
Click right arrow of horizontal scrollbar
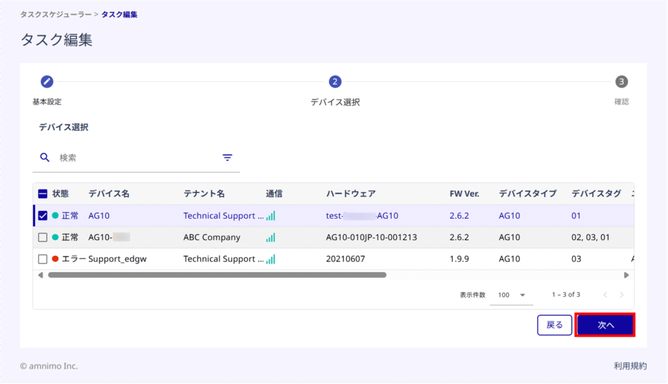pos(626,275)
